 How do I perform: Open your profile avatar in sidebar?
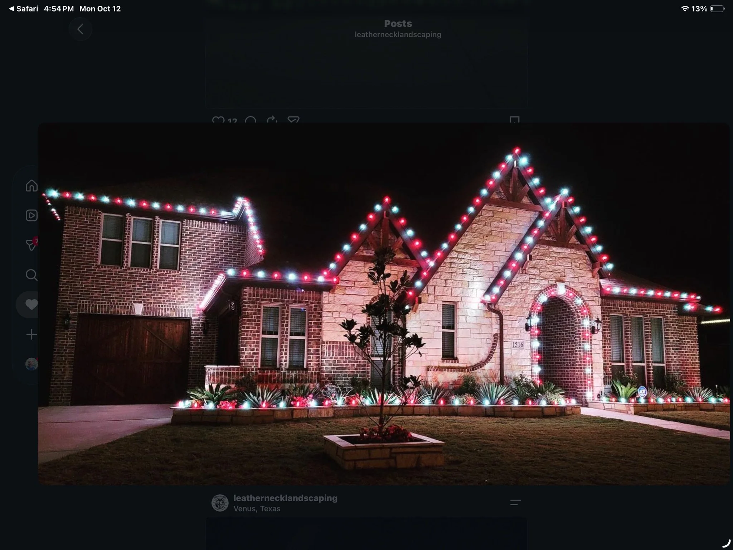click(x=31, y=364)
